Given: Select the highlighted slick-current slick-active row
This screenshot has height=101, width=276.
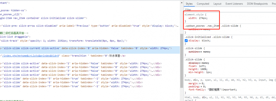Looking at the screenshot, I should point(90,48).
